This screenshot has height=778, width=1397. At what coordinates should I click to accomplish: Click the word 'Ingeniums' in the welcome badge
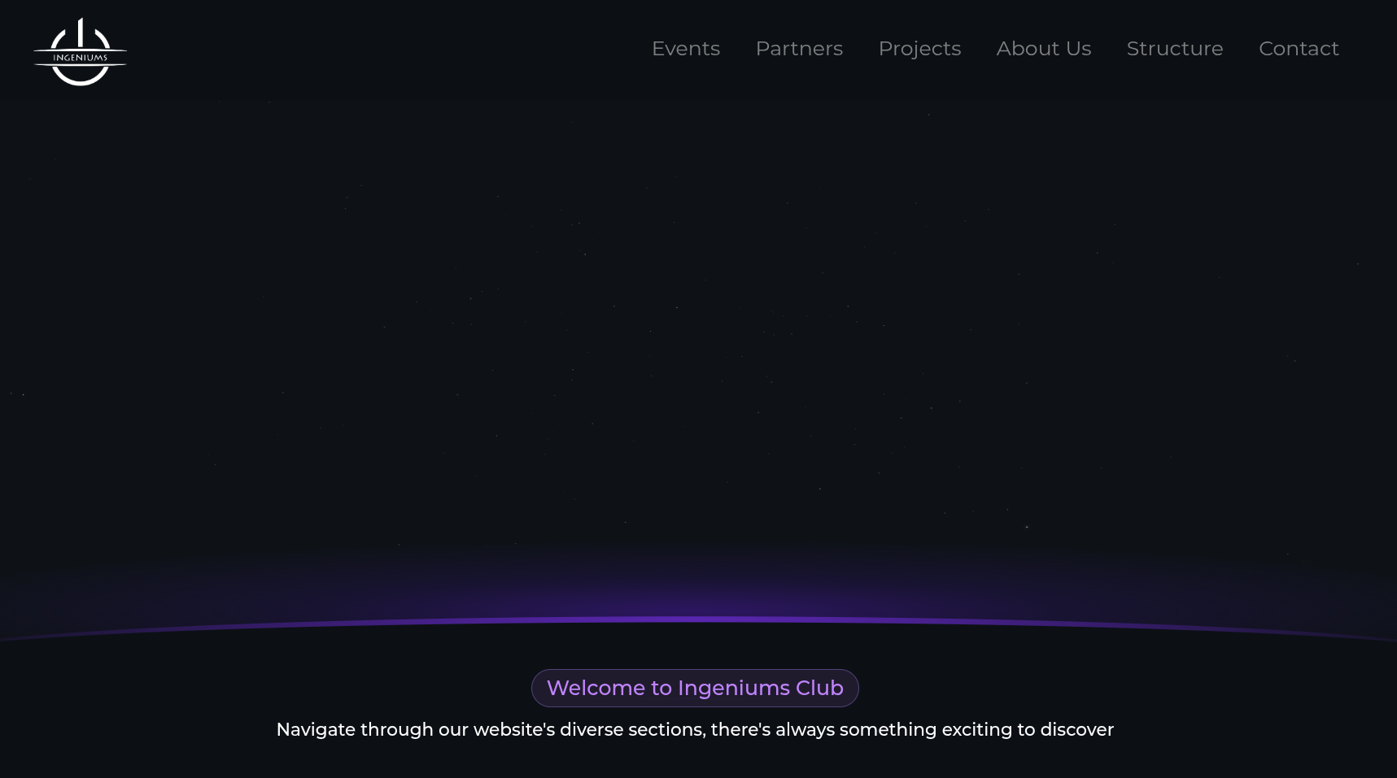(x=733, y=688)
